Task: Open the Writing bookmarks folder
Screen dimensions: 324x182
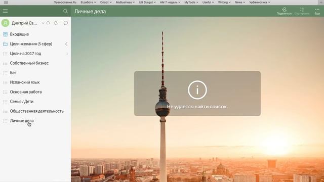Action: pos(224,2)
